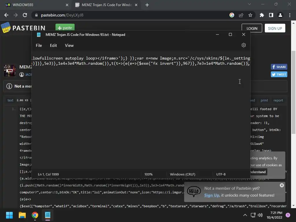Close the MEMZ Trojan pastebin tab

coord(136,5)
